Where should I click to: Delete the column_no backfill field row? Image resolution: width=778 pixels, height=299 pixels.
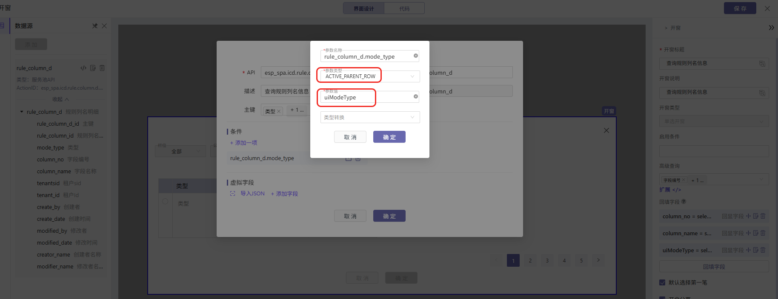763,216
